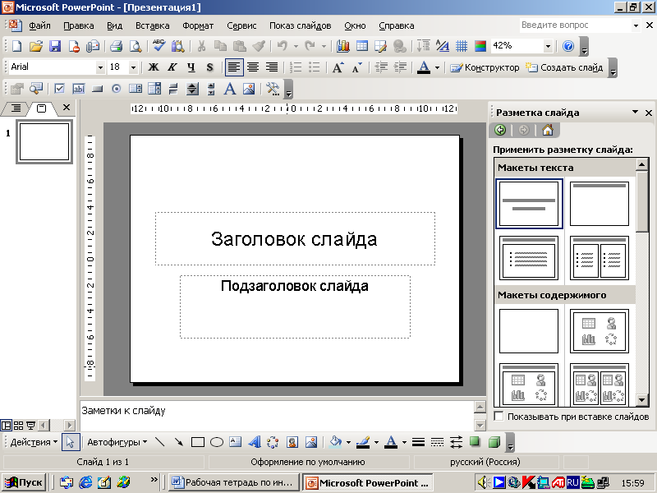Click the font color A swatch in formatting toolbar
This screenshot has height=493, width=657.
pos(424,67)
